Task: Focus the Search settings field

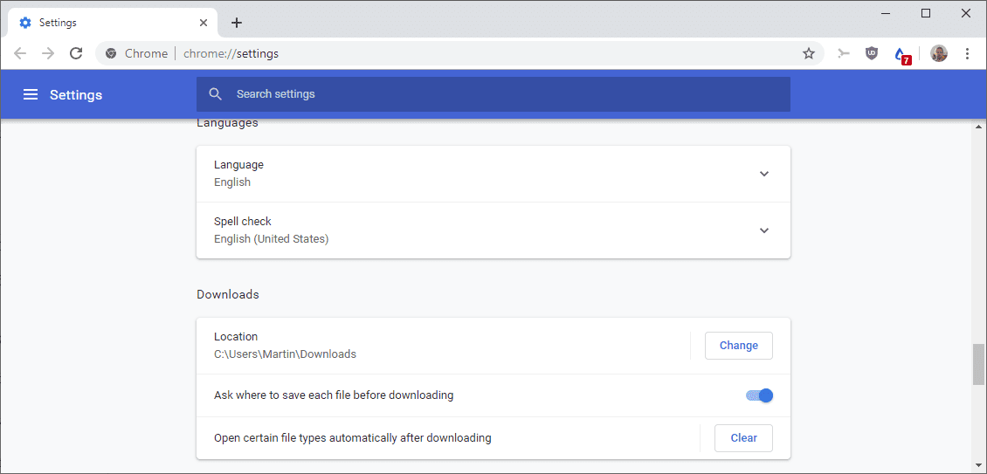Action: (x=493, y=94)
